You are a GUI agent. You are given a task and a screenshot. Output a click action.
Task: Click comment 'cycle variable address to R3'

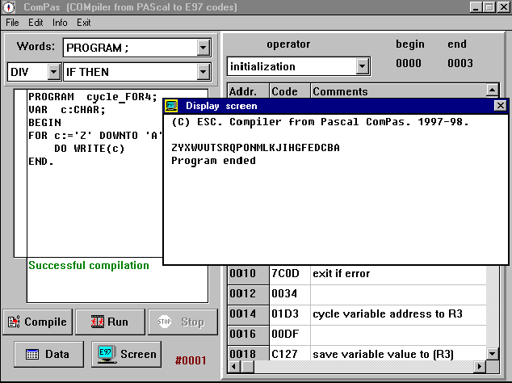click(388, 314)
